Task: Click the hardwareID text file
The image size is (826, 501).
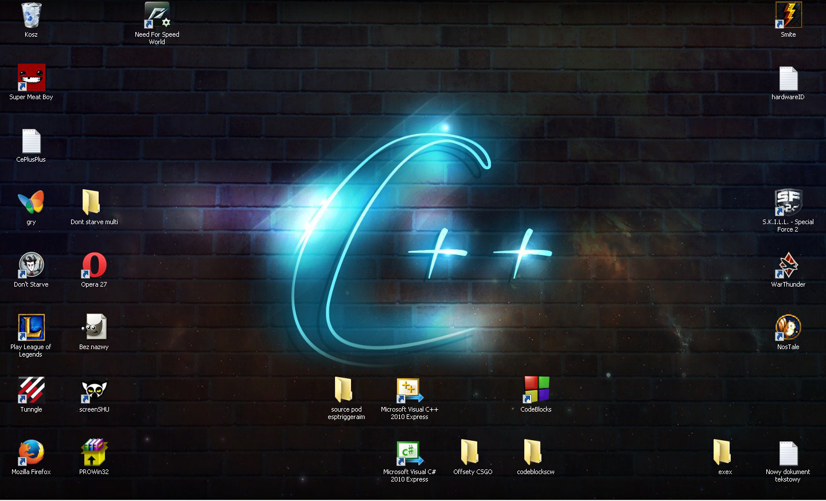Action: [788, 79]
